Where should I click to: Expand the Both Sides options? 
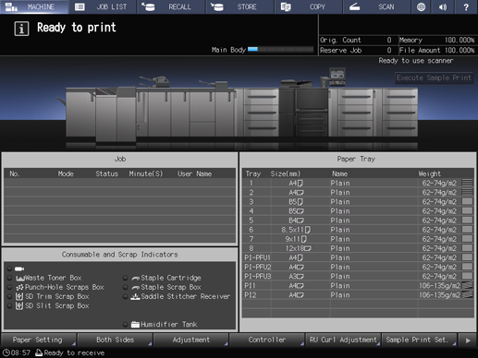(x=115, y=340)
